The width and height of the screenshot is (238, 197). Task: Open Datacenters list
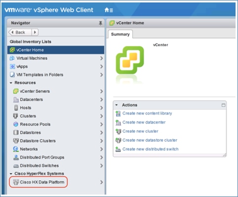(x=56, y=99)
